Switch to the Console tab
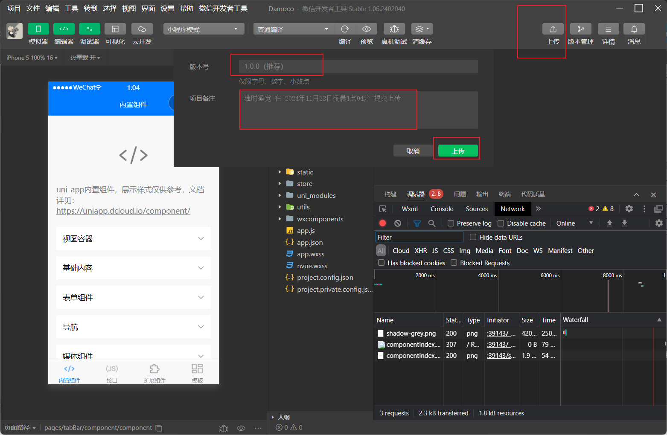Screen dimensions: 667x435 pyautogui.click(x=442, y=209)
